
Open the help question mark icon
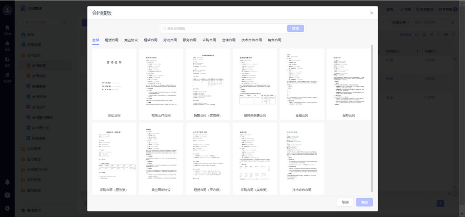coord(7,195)
